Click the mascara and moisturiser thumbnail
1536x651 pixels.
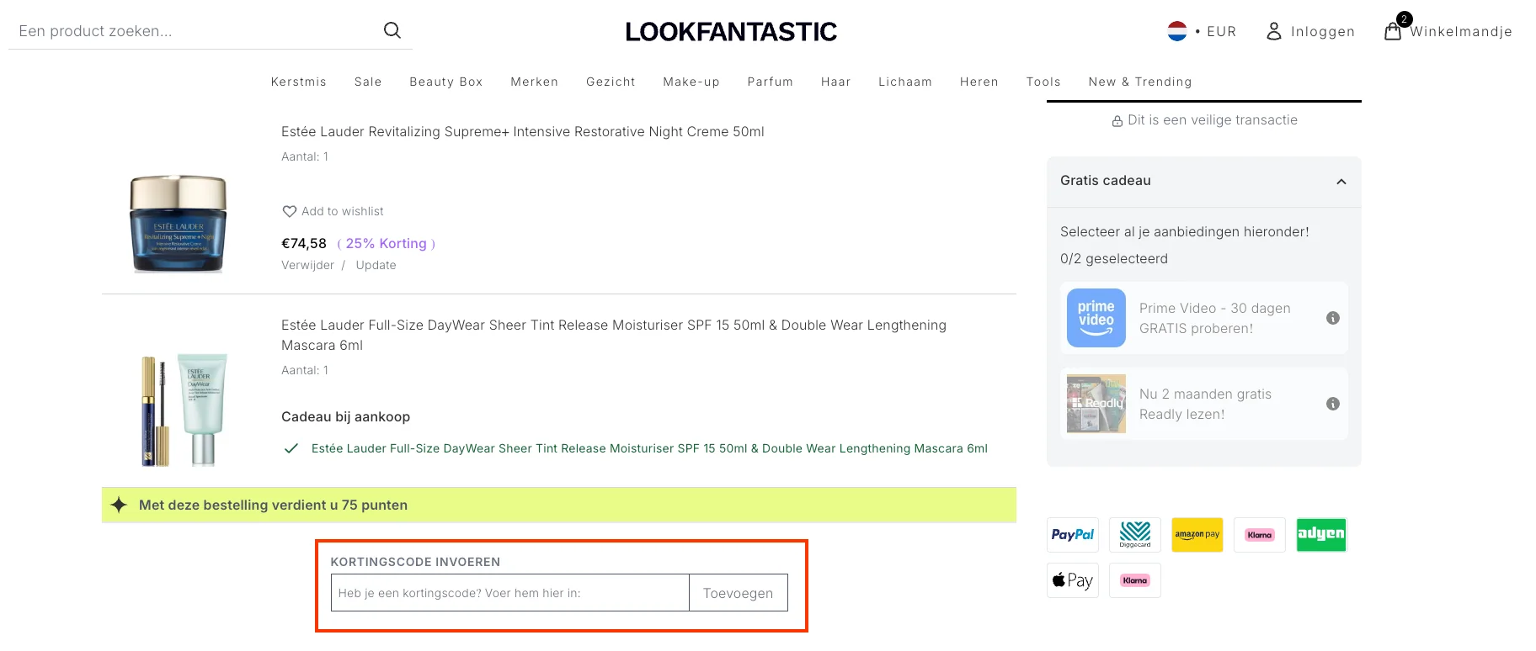coord(184,410)
